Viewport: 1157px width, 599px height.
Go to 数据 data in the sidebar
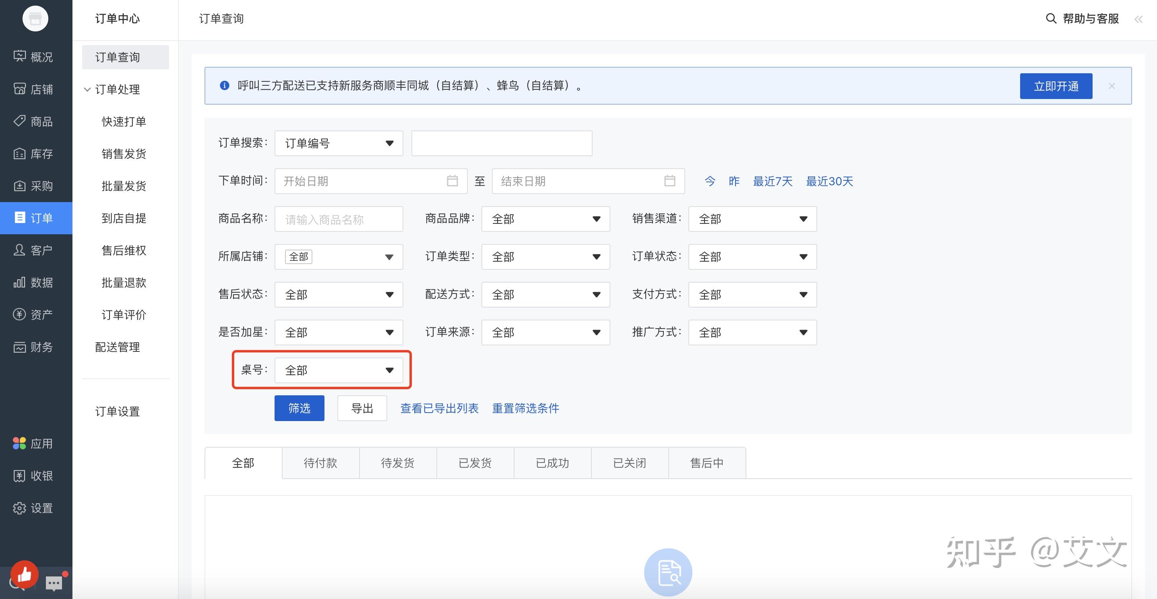pos(36,283)
